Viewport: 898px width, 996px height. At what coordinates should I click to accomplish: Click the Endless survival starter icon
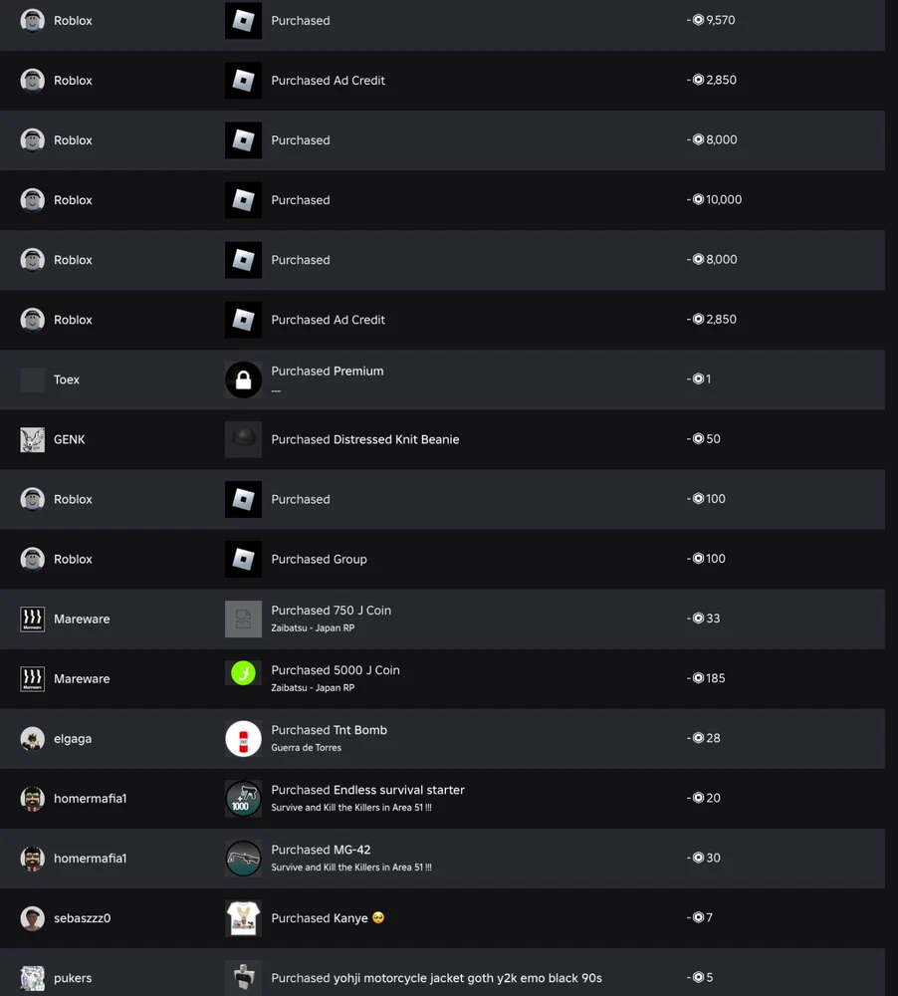243,798
